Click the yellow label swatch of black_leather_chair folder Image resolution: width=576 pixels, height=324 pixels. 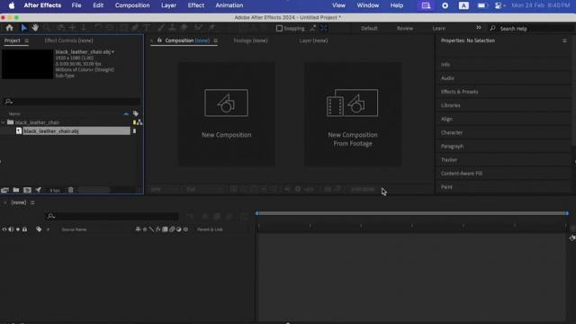coord(134,122)
